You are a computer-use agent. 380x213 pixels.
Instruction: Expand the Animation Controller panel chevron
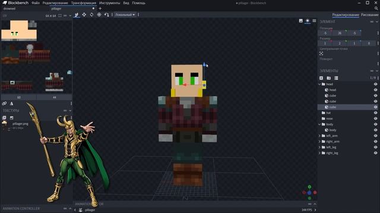point(70,208)
